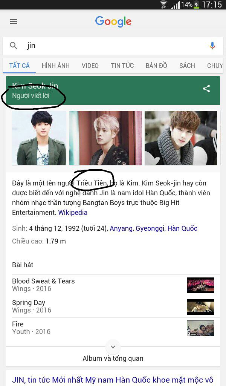Tap the magnifying glass search icon
The width and height of the screenshot is (226, 386).
pos(13,46)
